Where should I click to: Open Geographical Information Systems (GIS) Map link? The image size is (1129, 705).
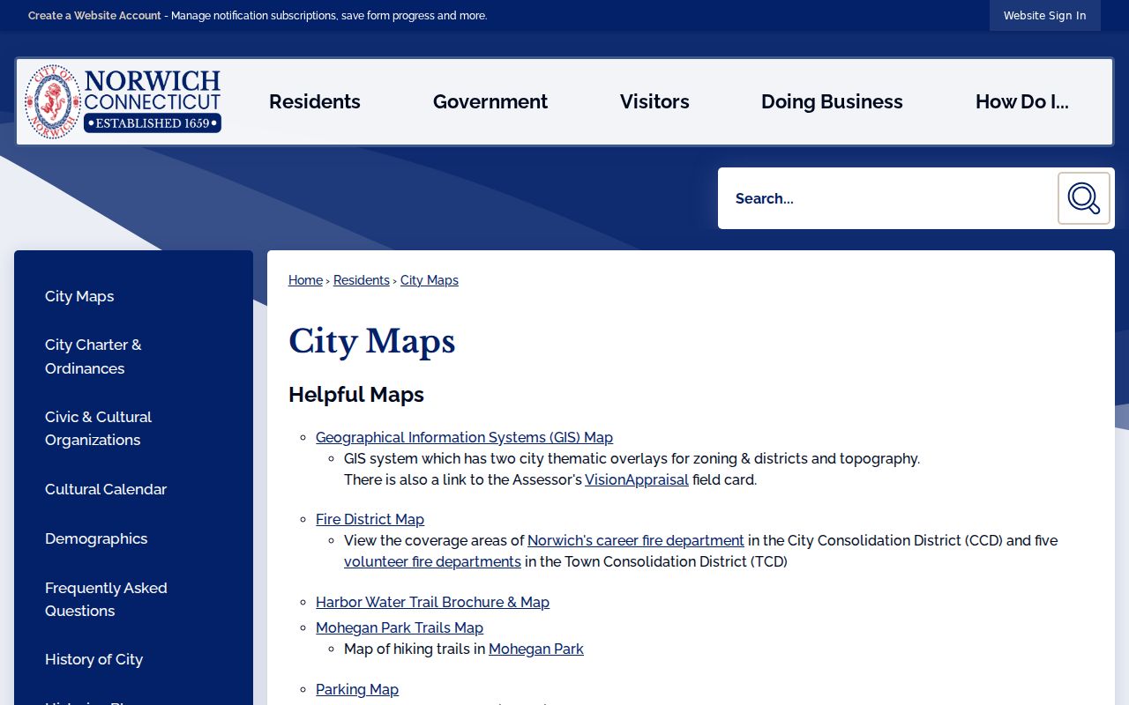[x=464, y=437]
